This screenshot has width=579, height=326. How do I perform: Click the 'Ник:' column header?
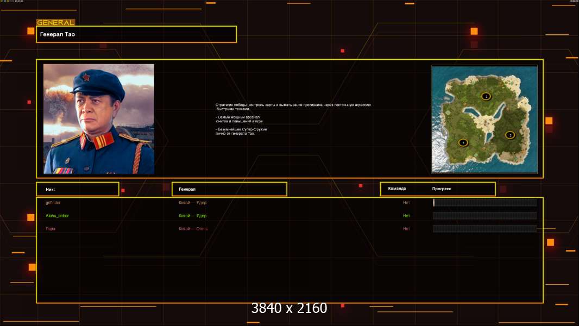pos(78,189)
